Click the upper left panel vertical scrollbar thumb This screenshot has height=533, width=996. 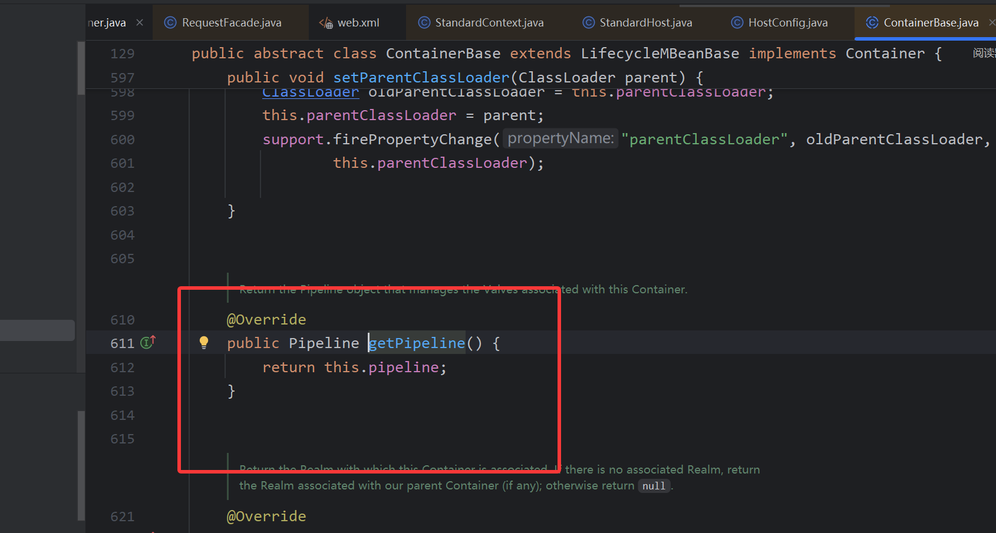point(81,68)
